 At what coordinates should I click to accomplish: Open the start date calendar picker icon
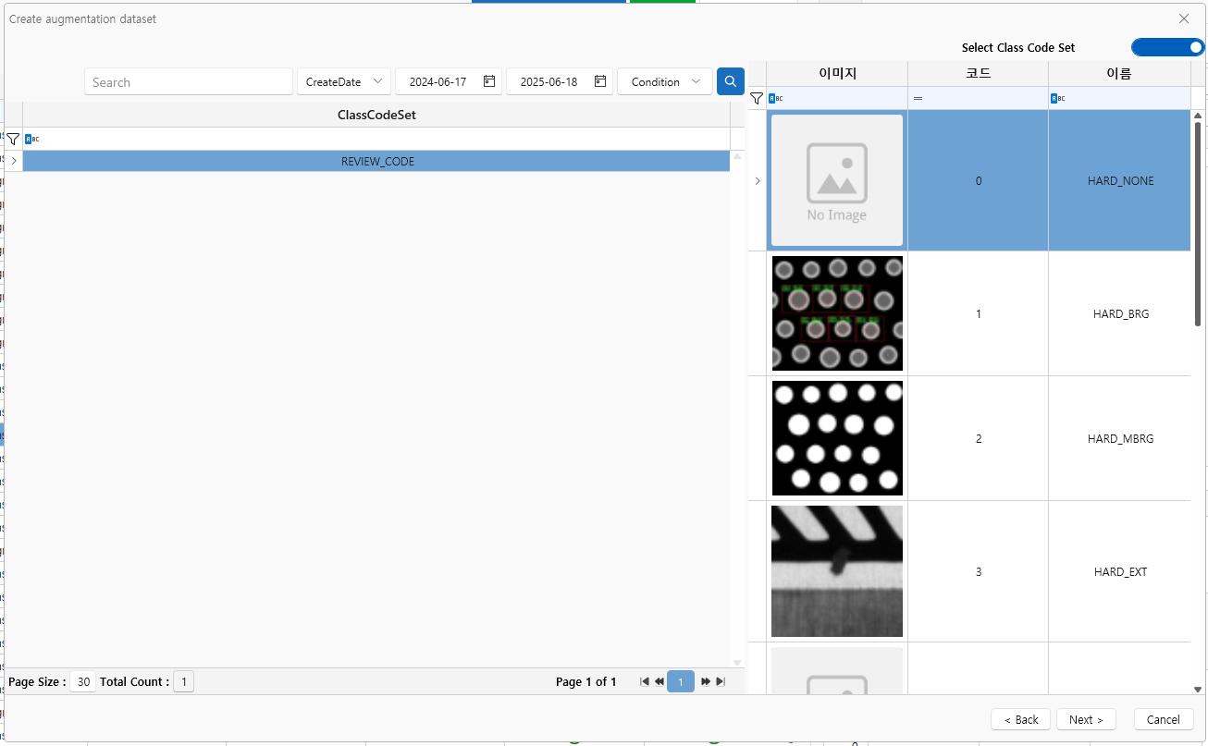(x=489, y=81)
